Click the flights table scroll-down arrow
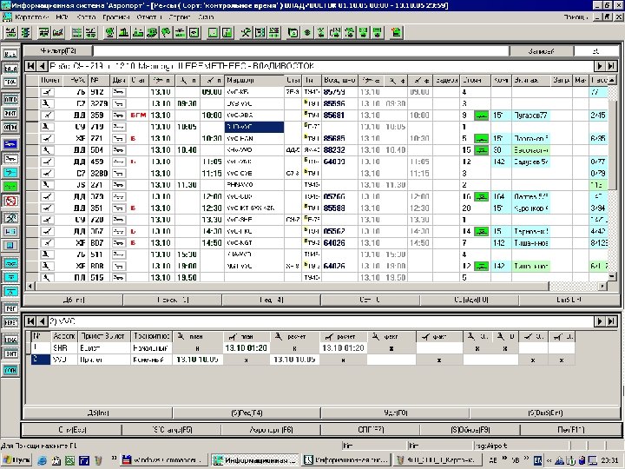The width and height of the screenshot is (625, 469). (611, 276)
